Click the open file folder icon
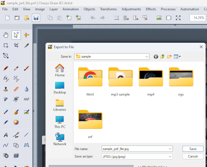Viewport: 207px width, 167px height. pos(27,18)
